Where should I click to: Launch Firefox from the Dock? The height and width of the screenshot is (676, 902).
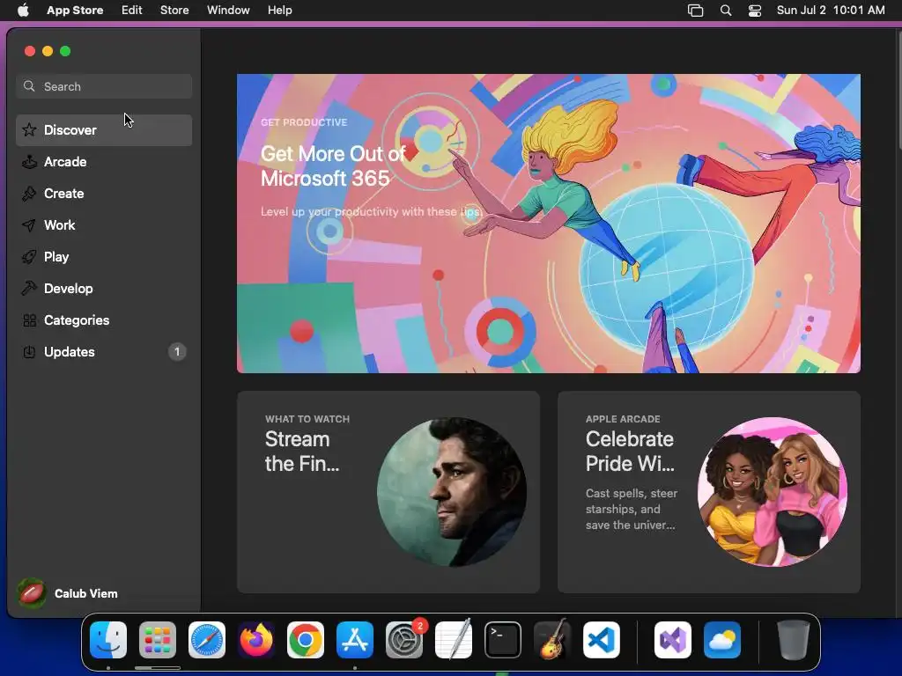(x=256, y=640)
